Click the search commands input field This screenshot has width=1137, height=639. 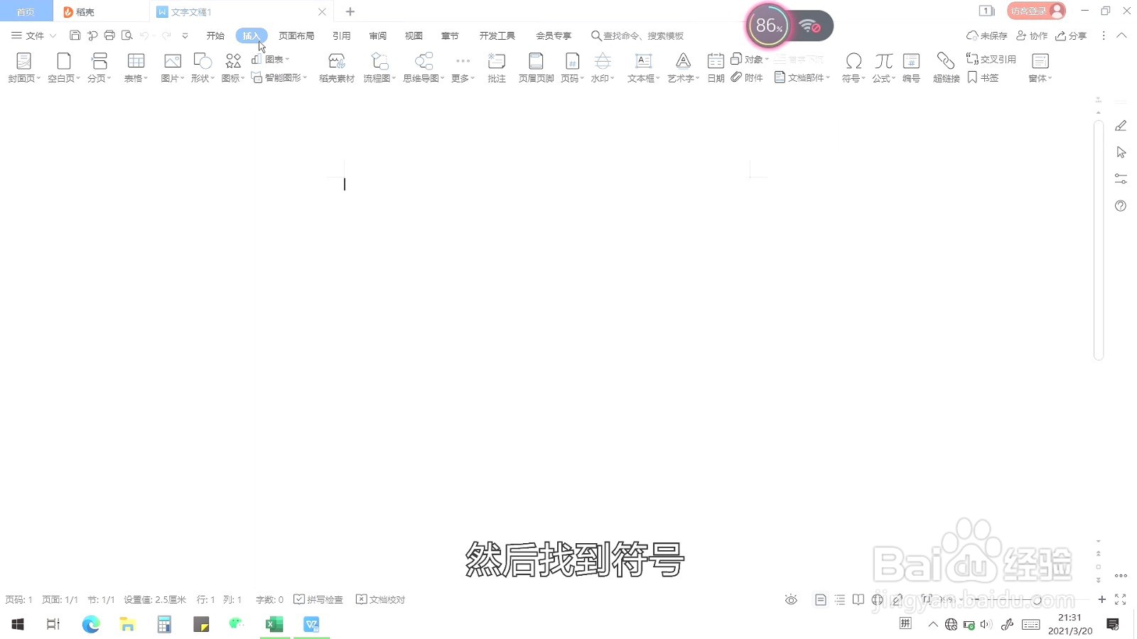(643, 35)
